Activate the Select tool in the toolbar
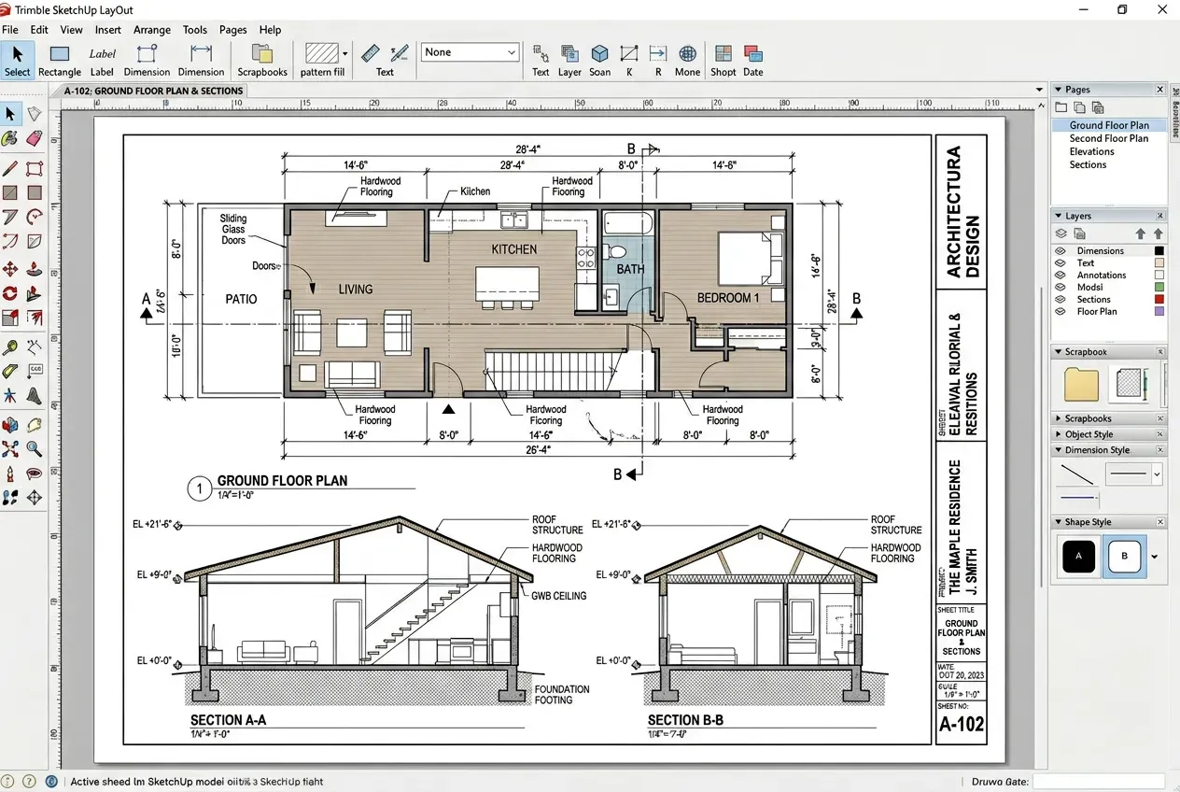1180x792 pixels. tap(17, 59)
